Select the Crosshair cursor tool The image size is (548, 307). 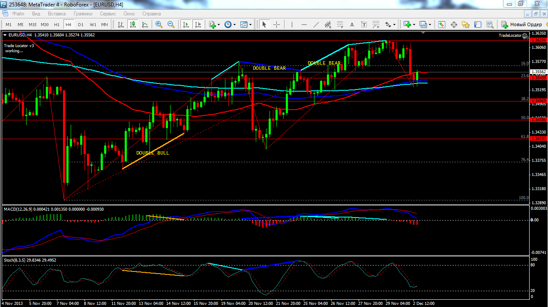coord(276,24)
